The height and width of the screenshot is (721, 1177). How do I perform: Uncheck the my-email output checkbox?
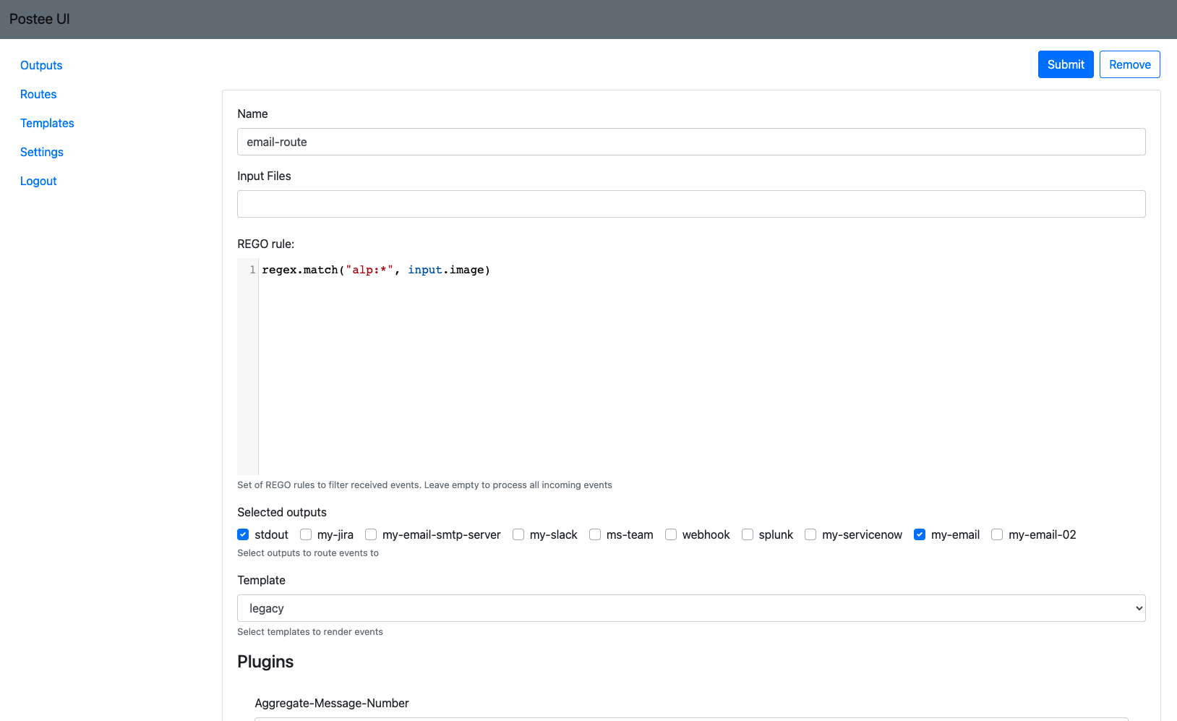tap(920, 534)
